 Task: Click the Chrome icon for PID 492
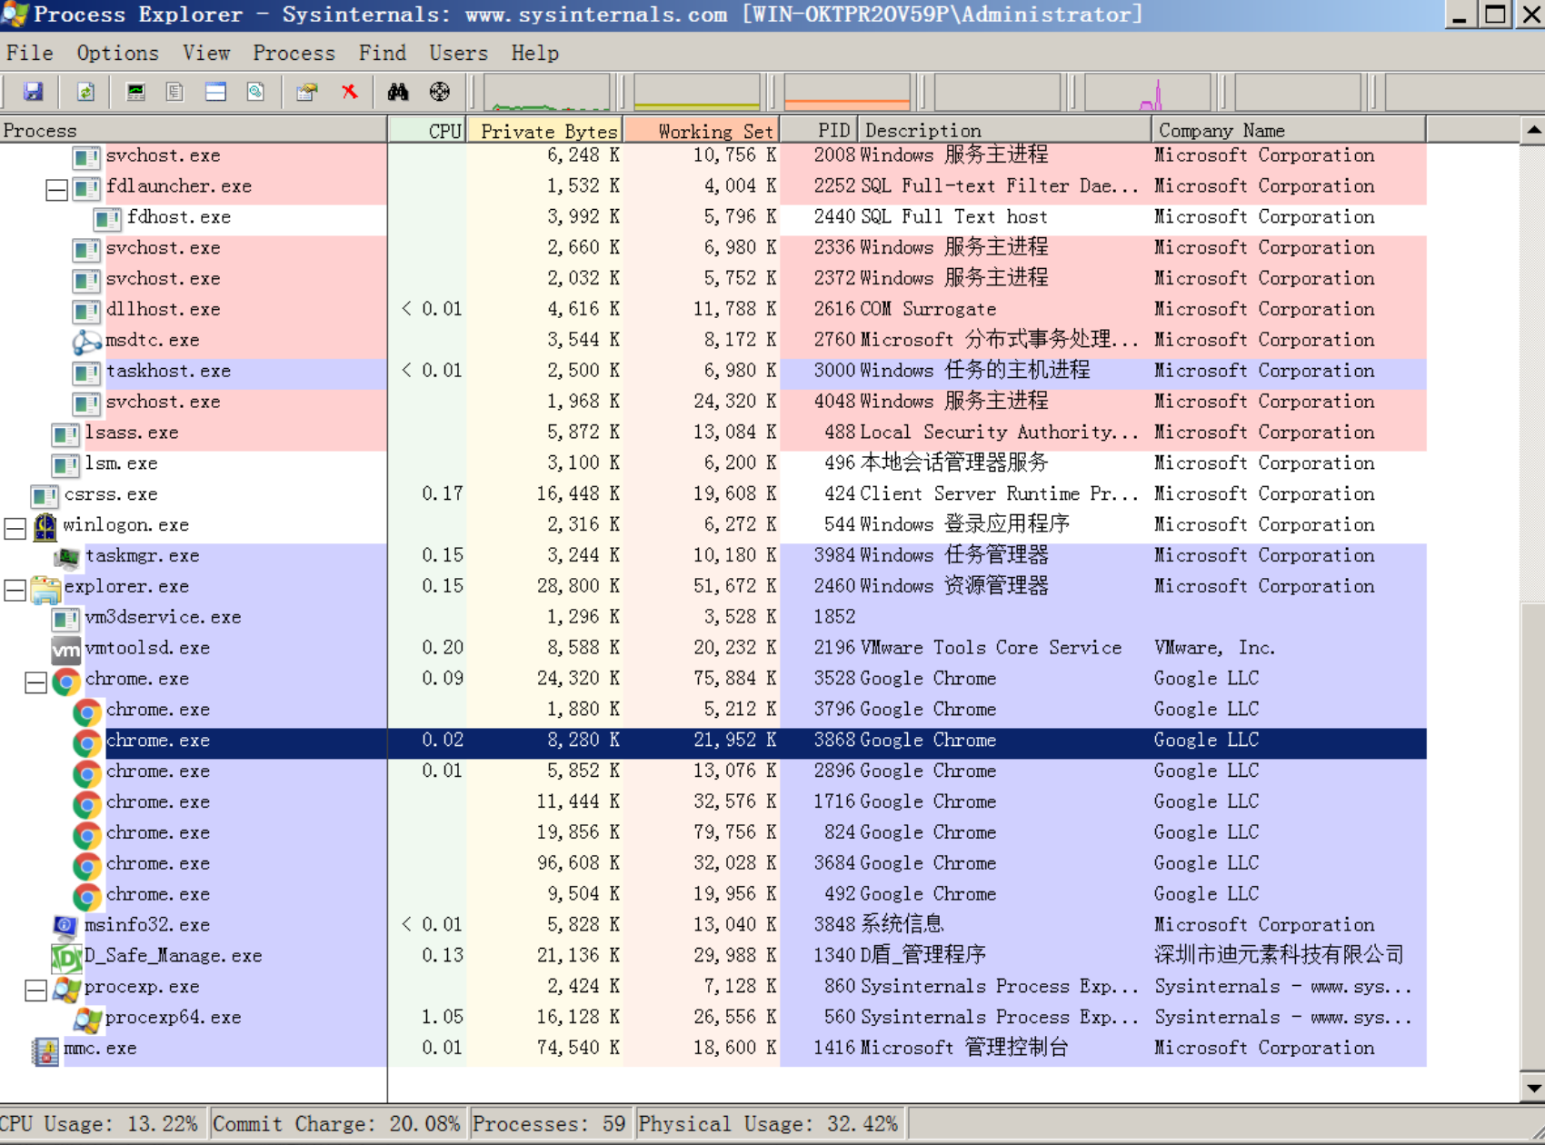click(87, 896)
